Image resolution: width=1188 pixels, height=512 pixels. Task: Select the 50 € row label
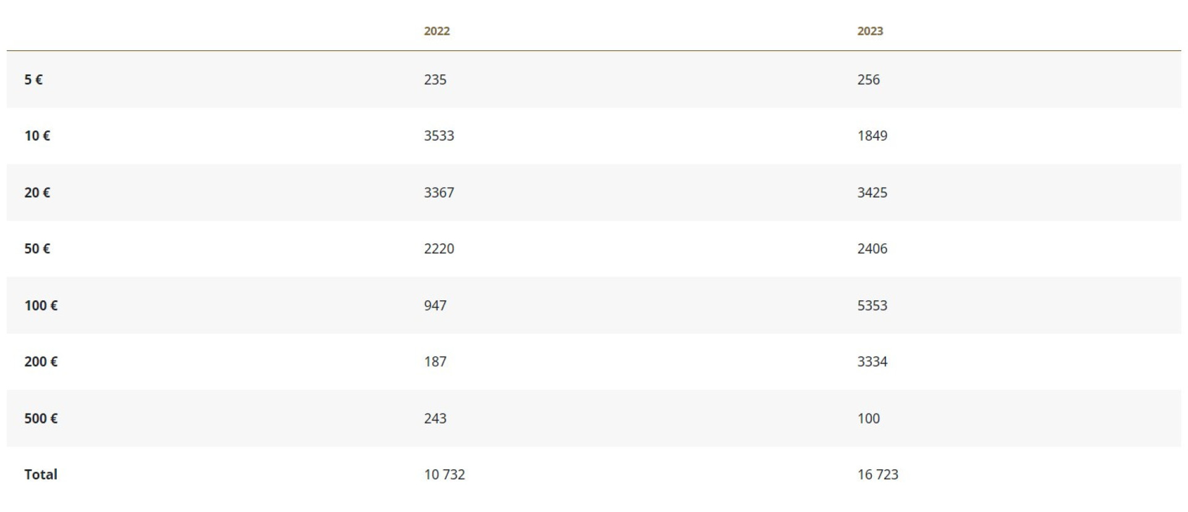pos(37,249)
